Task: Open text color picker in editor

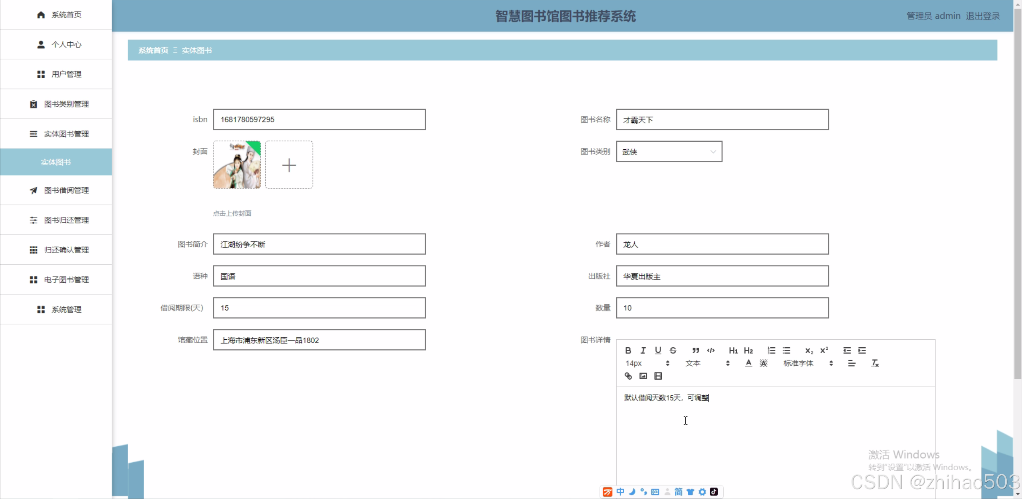Action: (x=748, y=363)
